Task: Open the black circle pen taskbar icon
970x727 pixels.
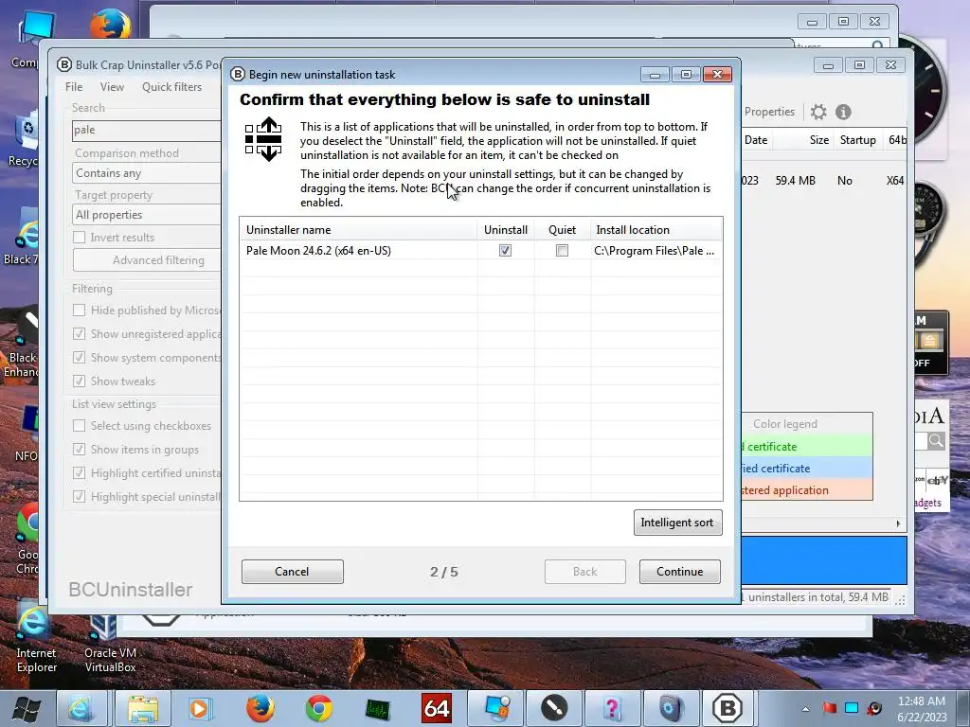Action: tap(554, 708)
